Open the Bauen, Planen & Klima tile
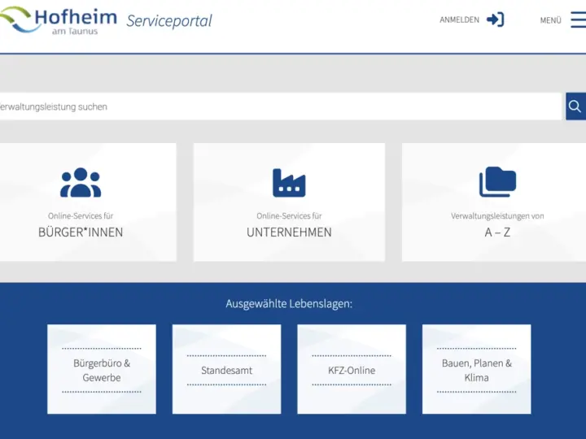586x439 pixels. click(476, 369)
